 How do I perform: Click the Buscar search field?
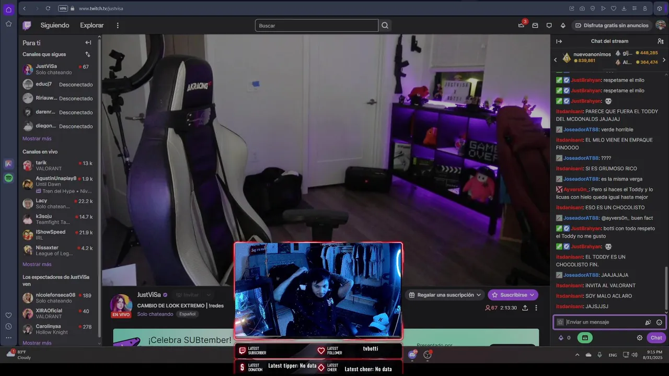[316, 26]
